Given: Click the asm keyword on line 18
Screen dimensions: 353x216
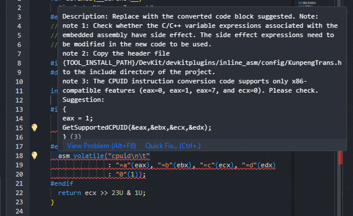Looking at the screenshot, I should [x=64, y=155].
